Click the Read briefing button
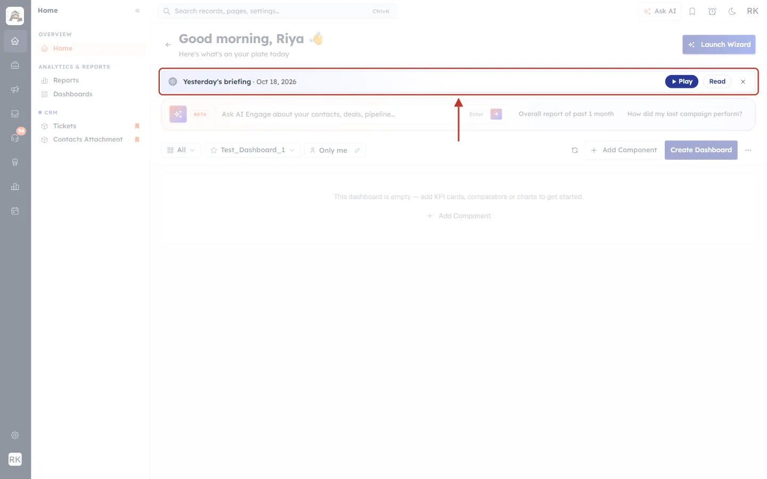The width and height of the screenshot is (767, 479). [717, 81]
